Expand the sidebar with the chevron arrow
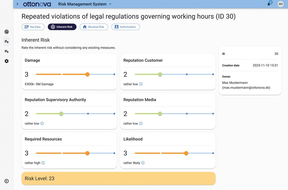This screenshot has width=288, height=190. [17, 4]
